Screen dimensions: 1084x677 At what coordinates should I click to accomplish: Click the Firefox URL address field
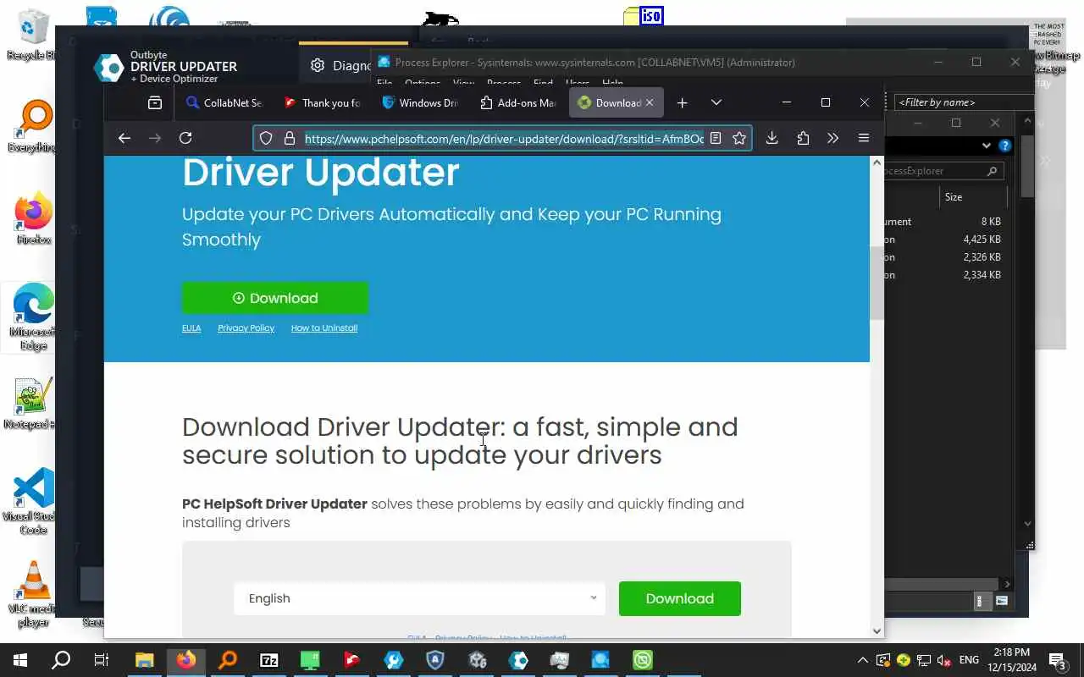504,138
